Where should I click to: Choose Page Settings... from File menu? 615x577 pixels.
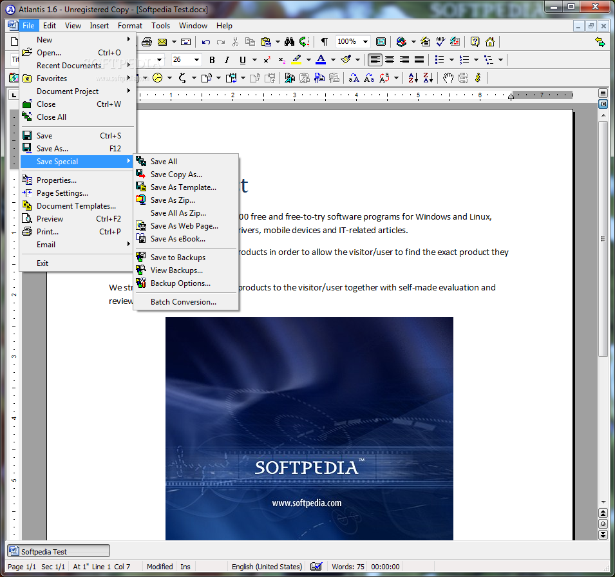(77, 193)
